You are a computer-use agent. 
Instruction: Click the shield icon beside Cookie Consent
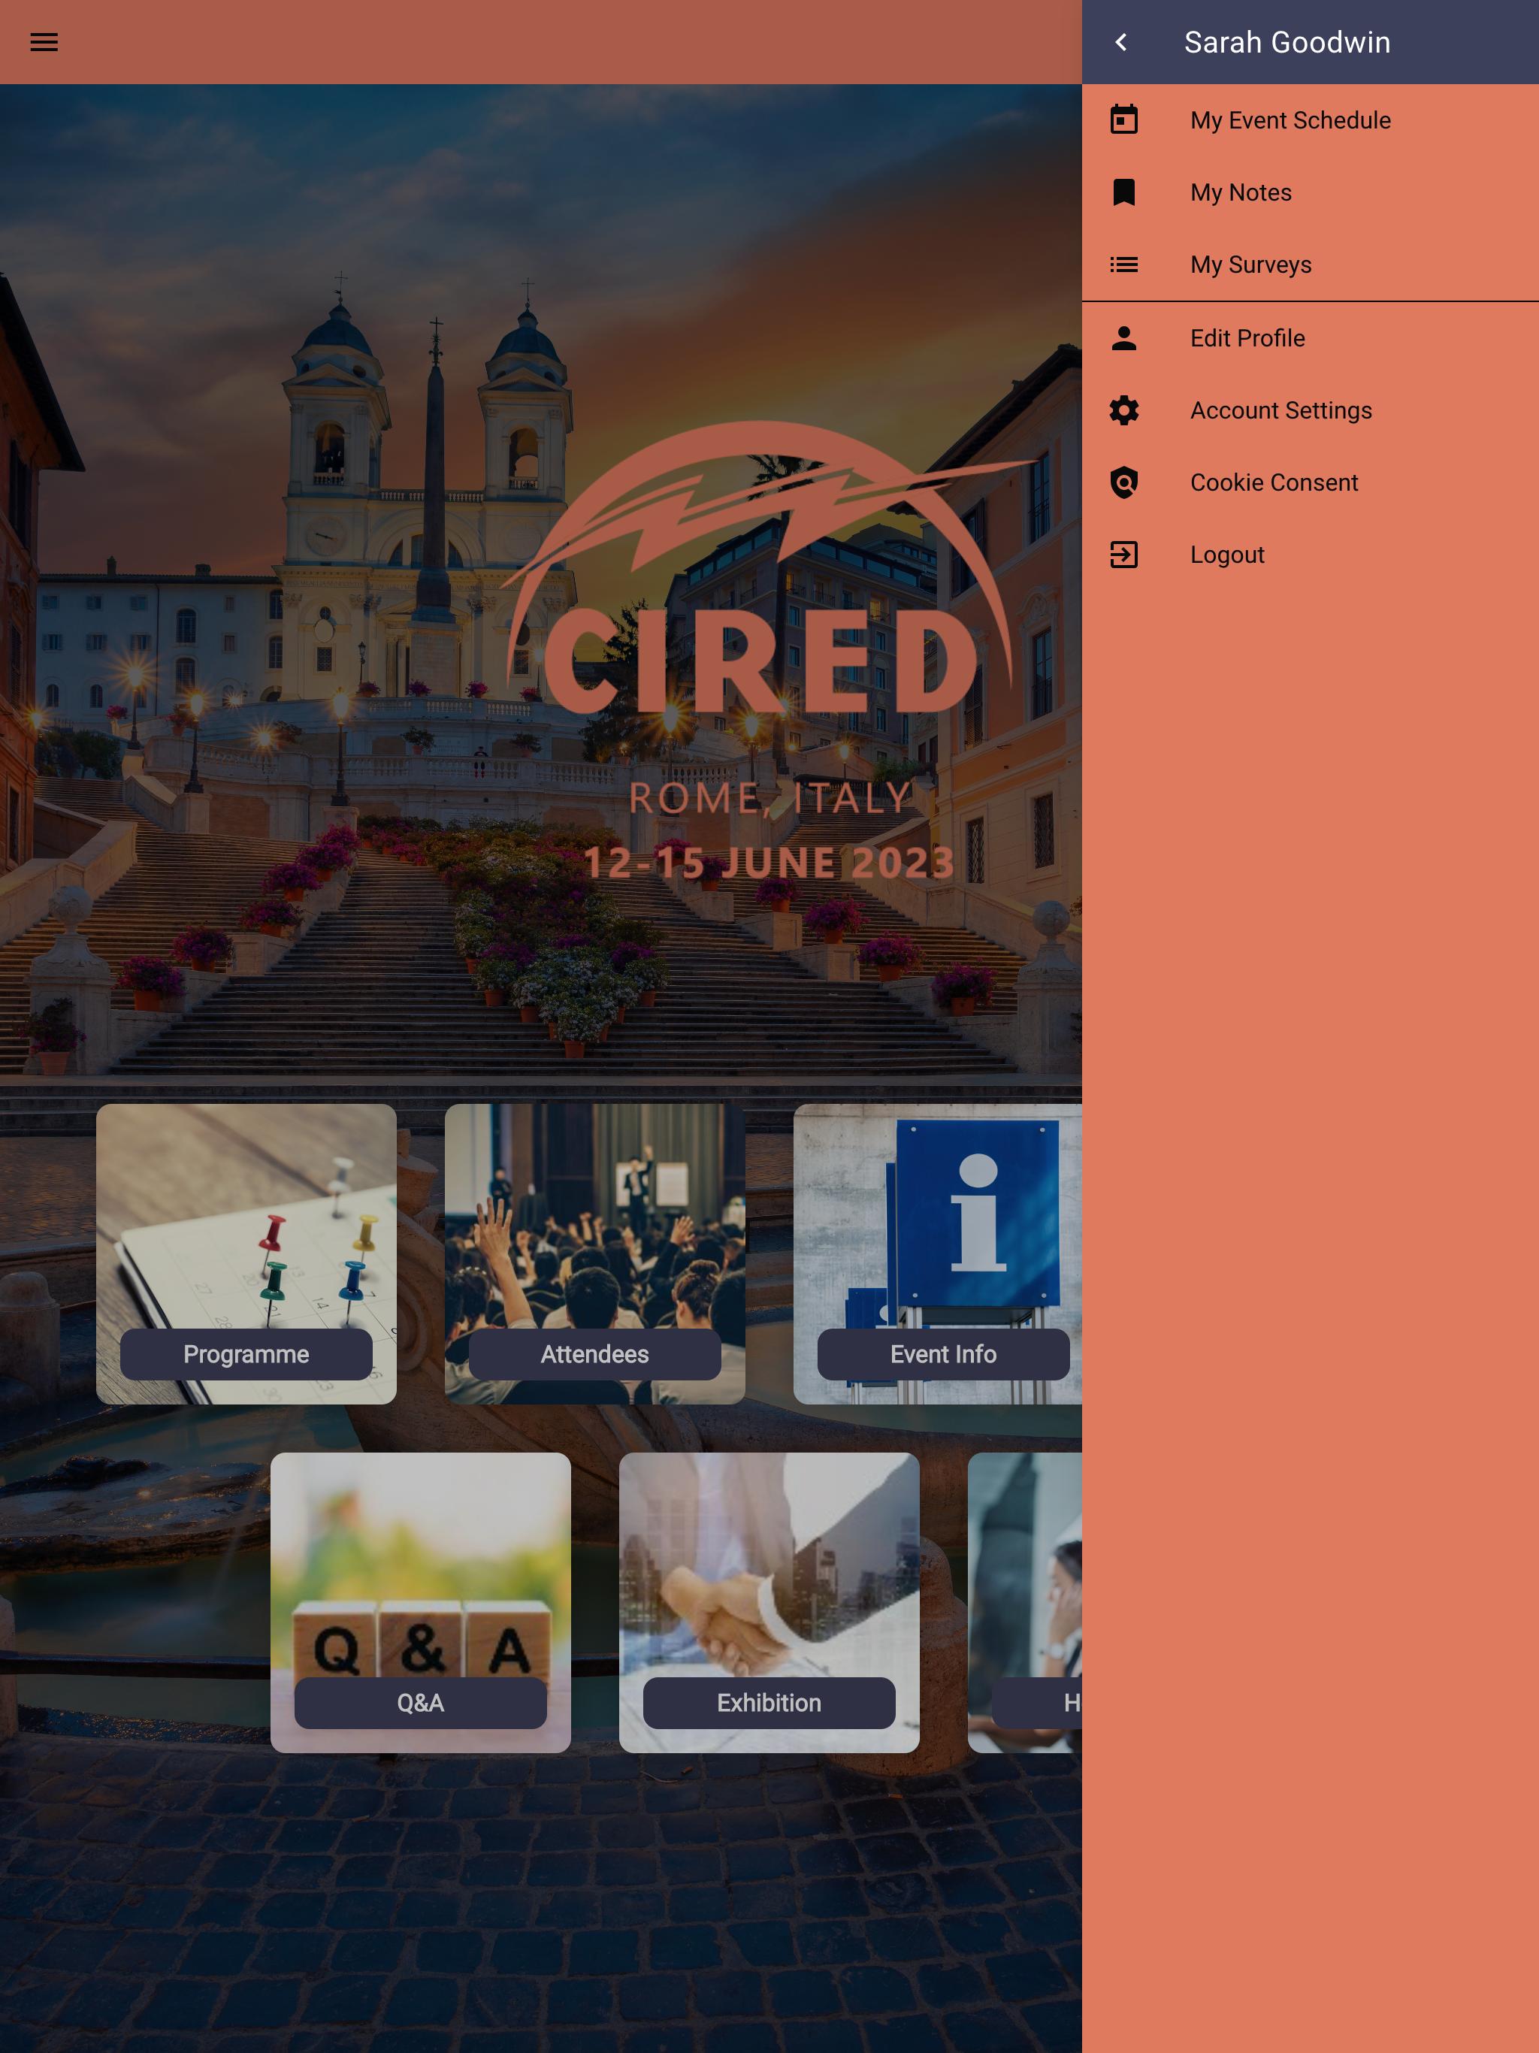pyautogui.click(x=1123, y=482)
